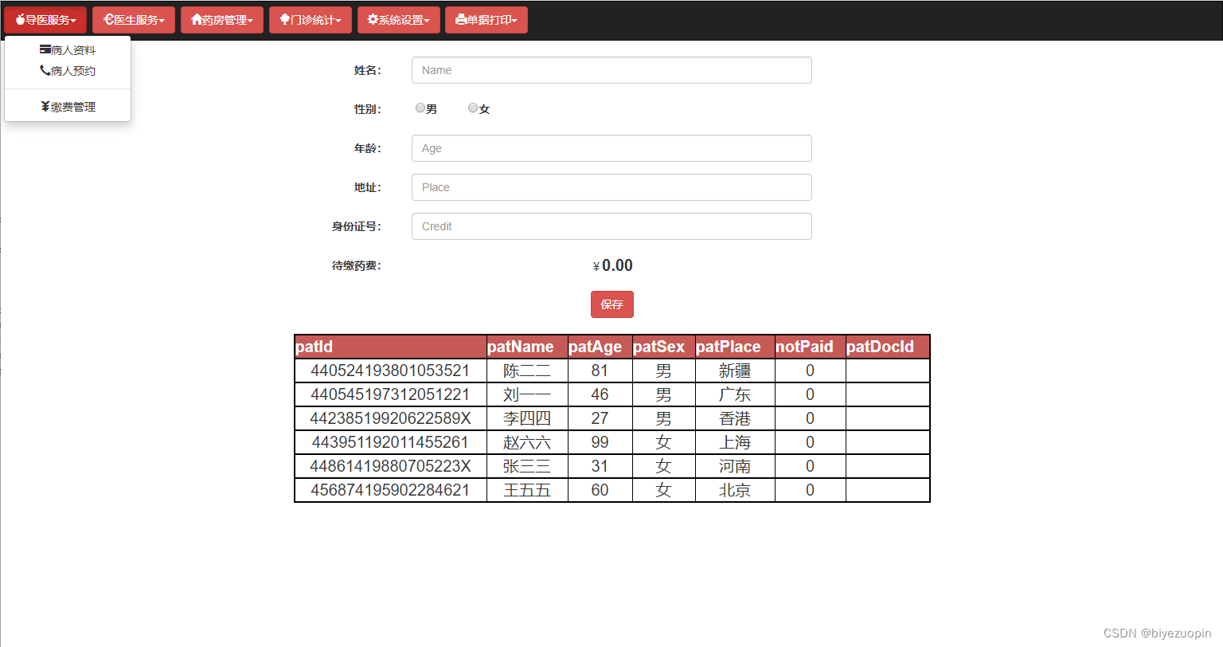Click place cell 广东

tap(735, 394)
